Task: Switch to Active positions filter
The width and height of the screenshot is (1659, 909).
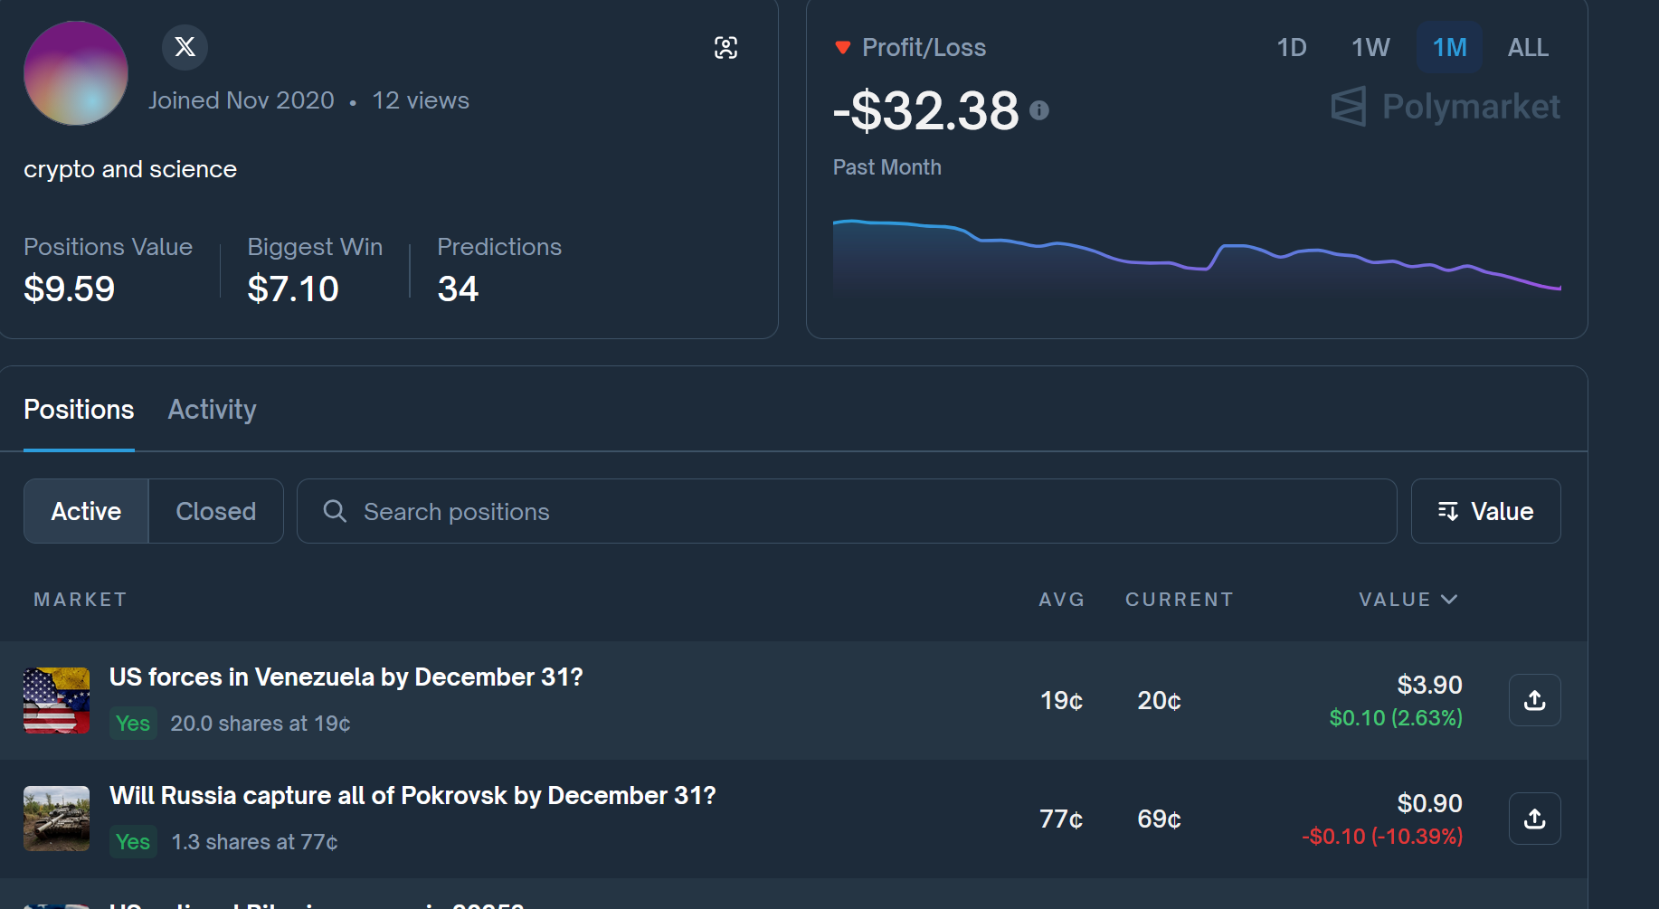Action: pos(86,511)
